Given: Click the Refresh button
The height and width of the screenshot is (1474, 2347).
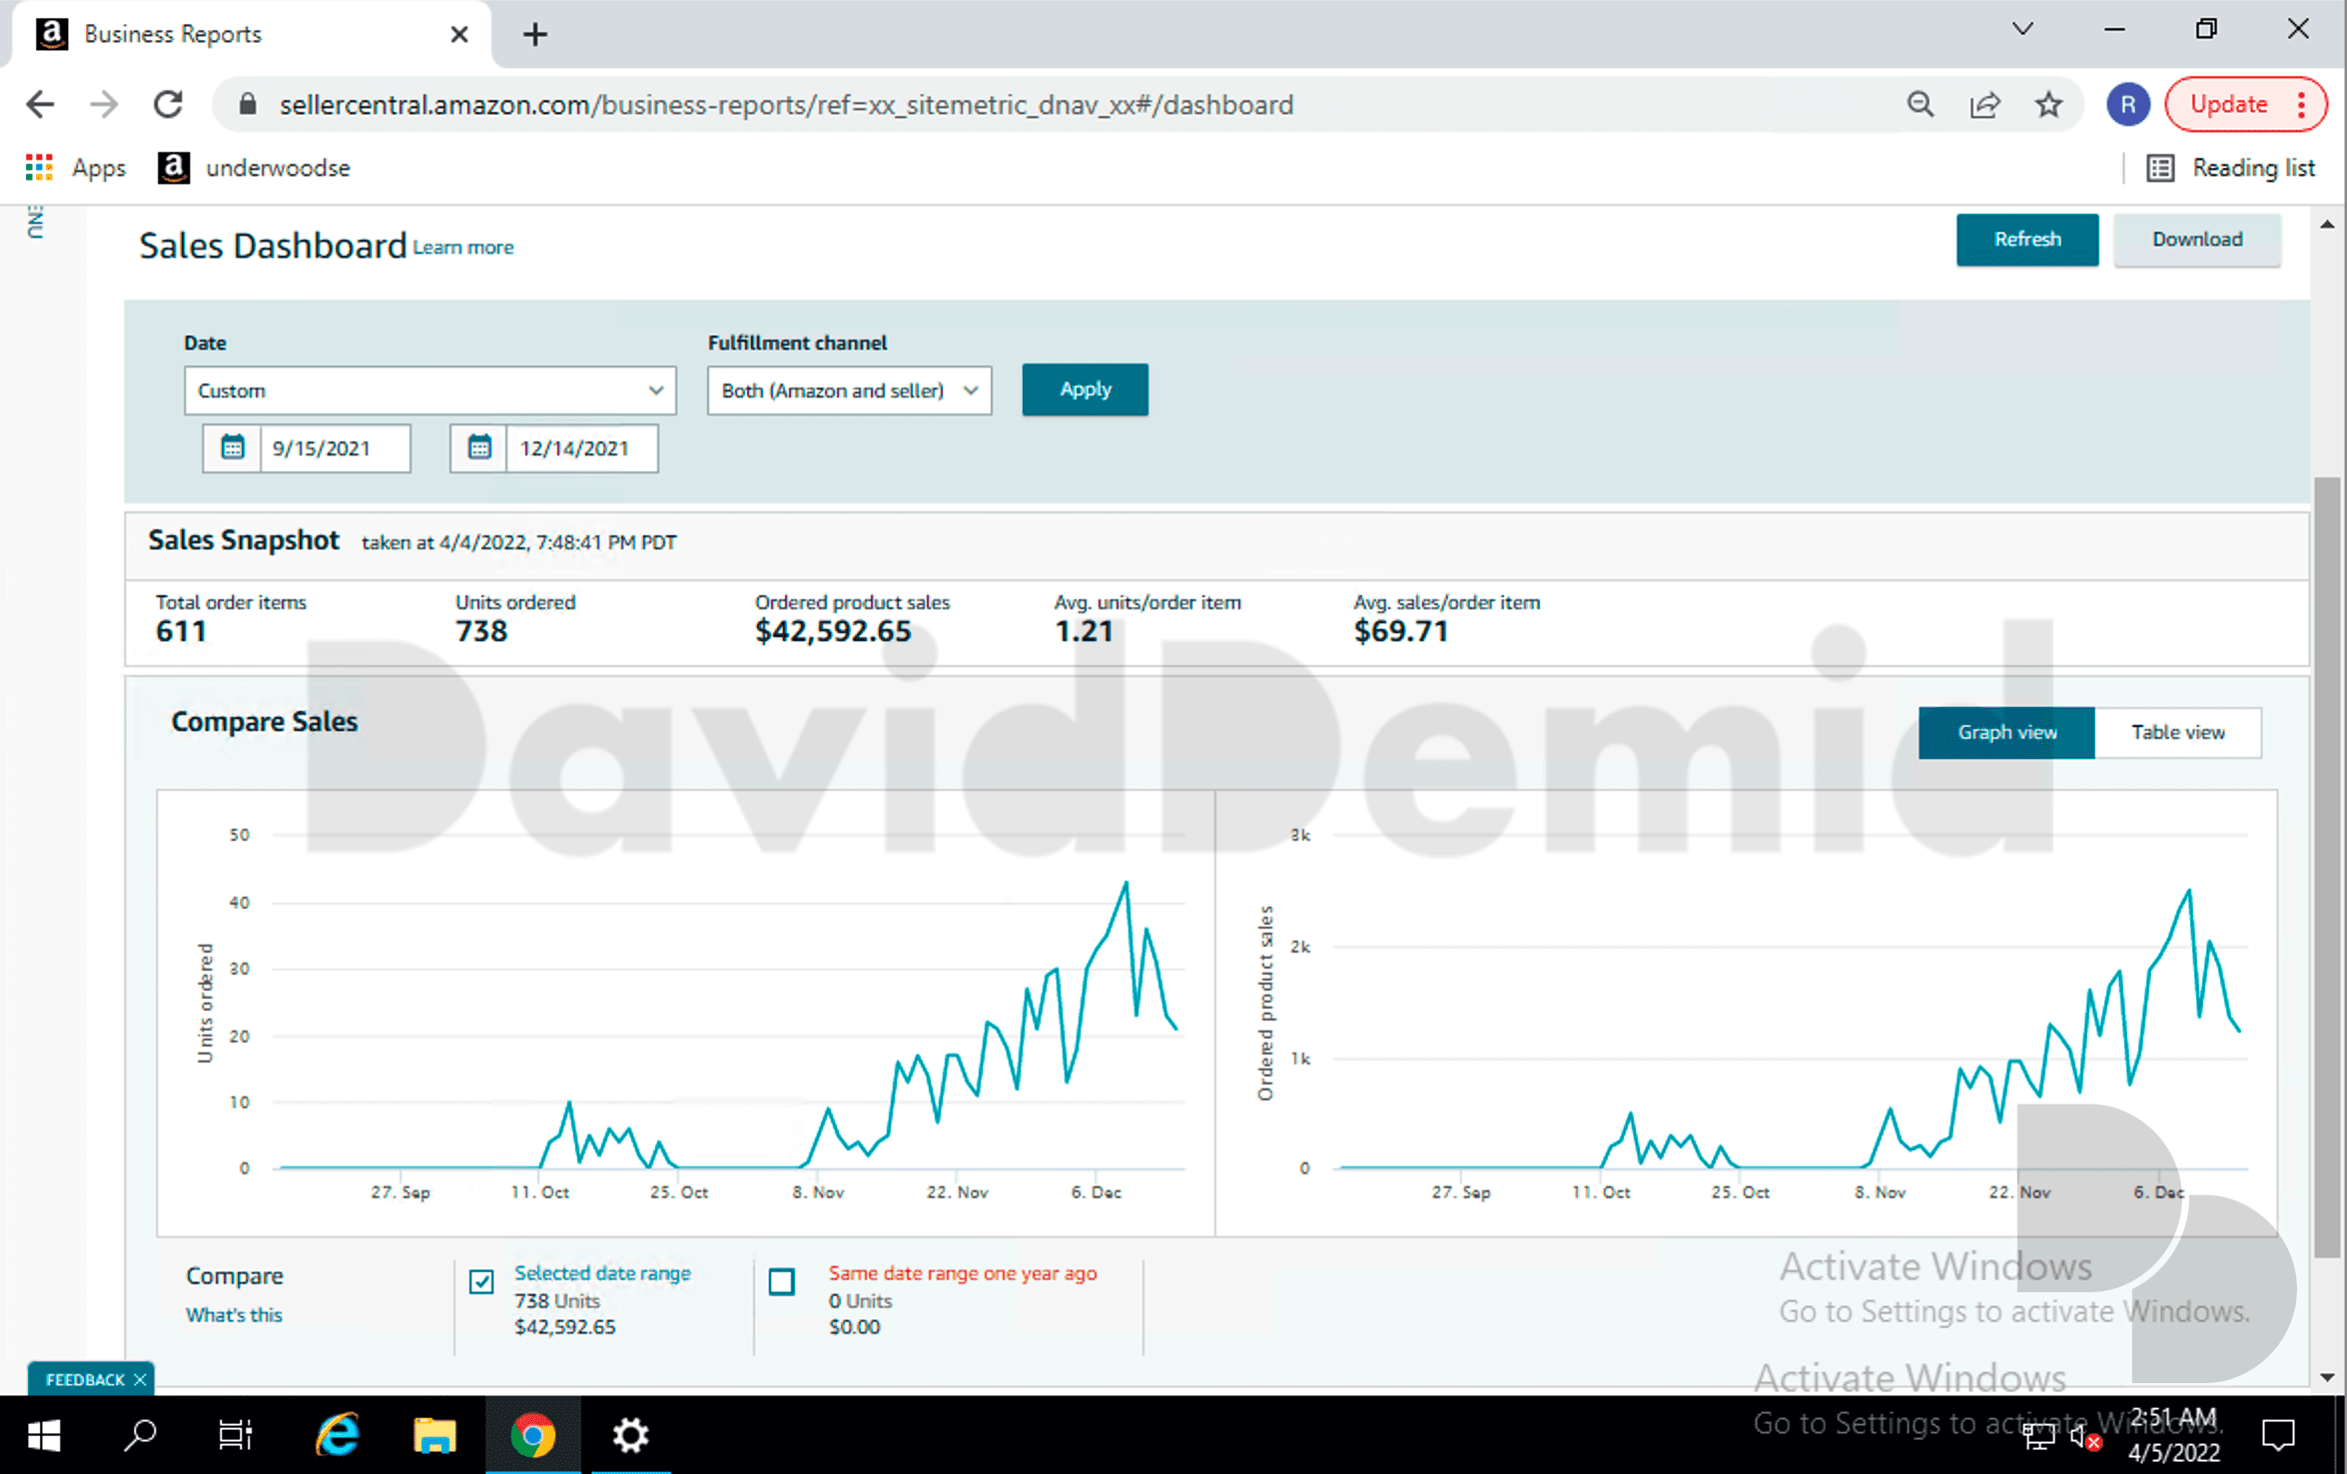Looking at the screenshot, I should 2026,240.
